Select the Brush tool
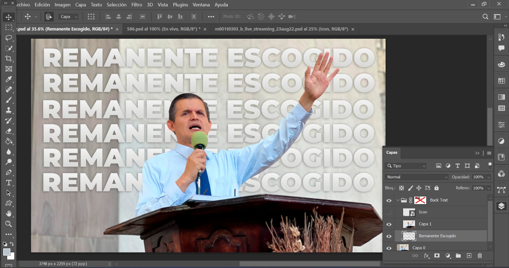Image resolution: width=509 pixels, height=268 pixels. [9, 100]
